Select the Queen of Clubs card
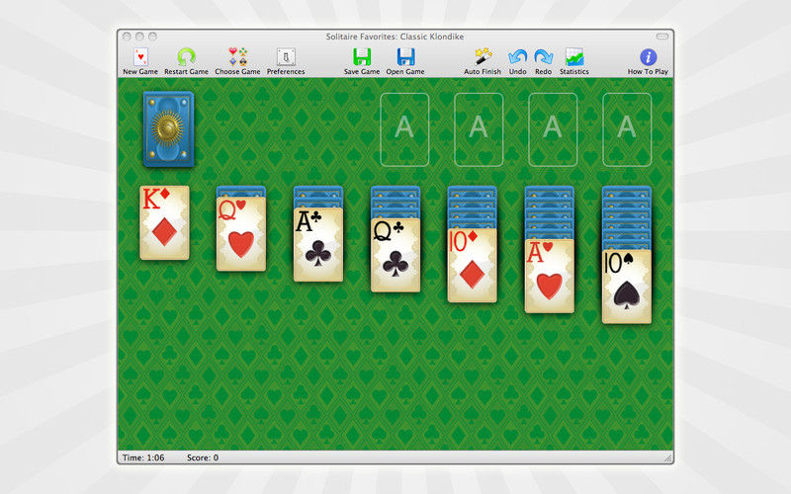The image size is (791, 494). pos(395,255)
